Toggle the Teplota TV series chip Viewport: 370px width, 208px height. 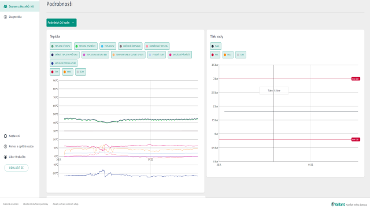108,46
